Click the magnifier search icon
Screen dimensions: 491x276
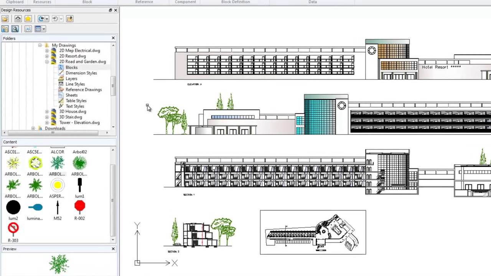tap(15, 29)
